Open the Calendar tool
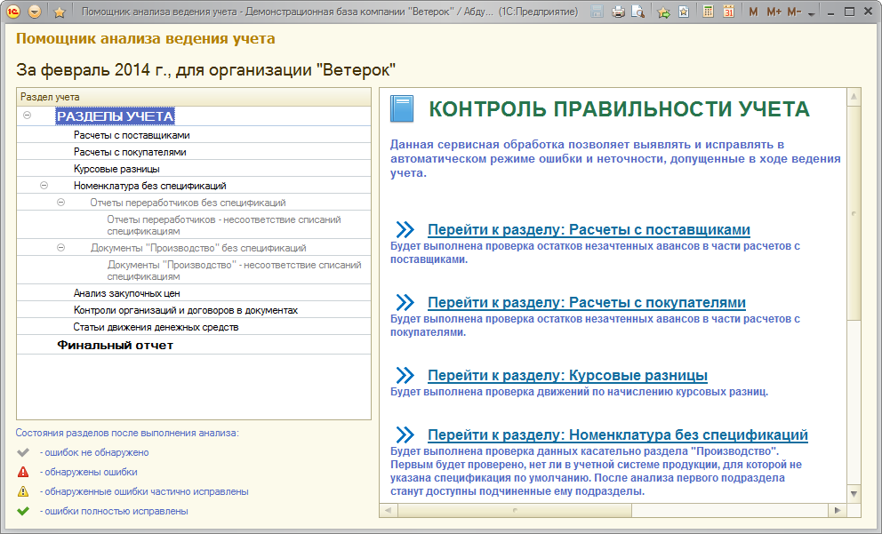 pyautogui.click(x=728, y=12)
